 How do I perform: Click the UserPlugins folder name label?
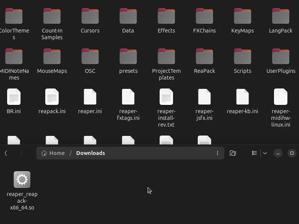click(281, 71)
